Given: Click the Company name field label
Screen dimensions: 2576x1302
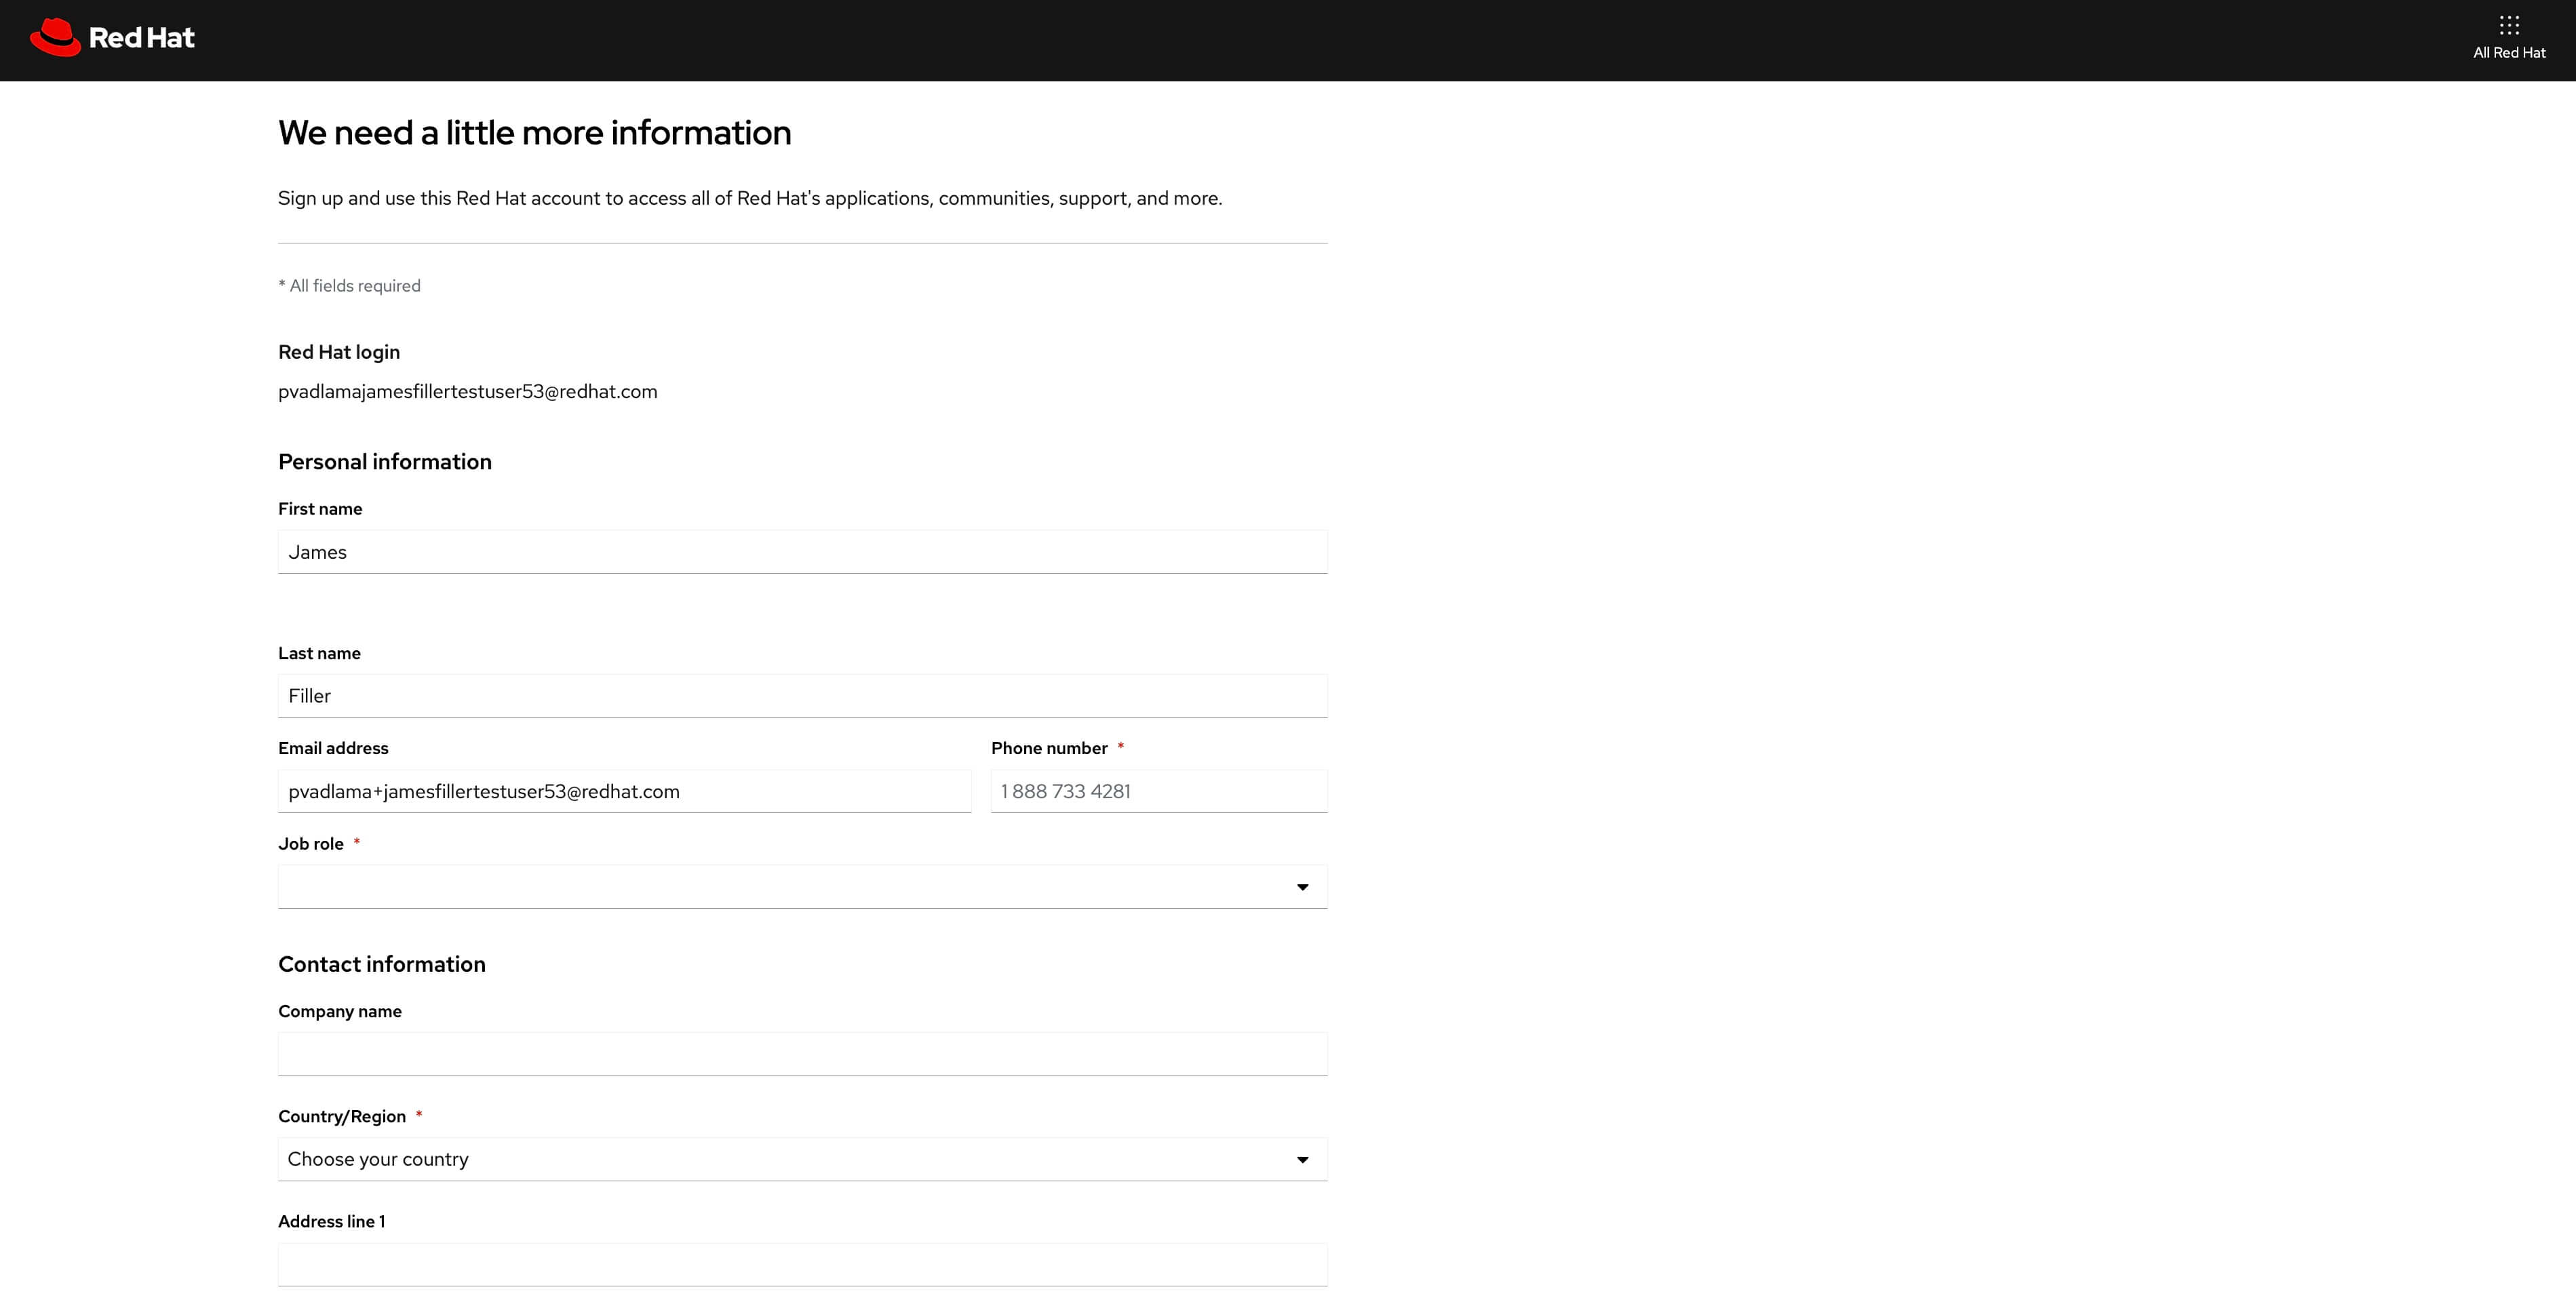Looking at the screenshot, I should tap(340, 1011).
